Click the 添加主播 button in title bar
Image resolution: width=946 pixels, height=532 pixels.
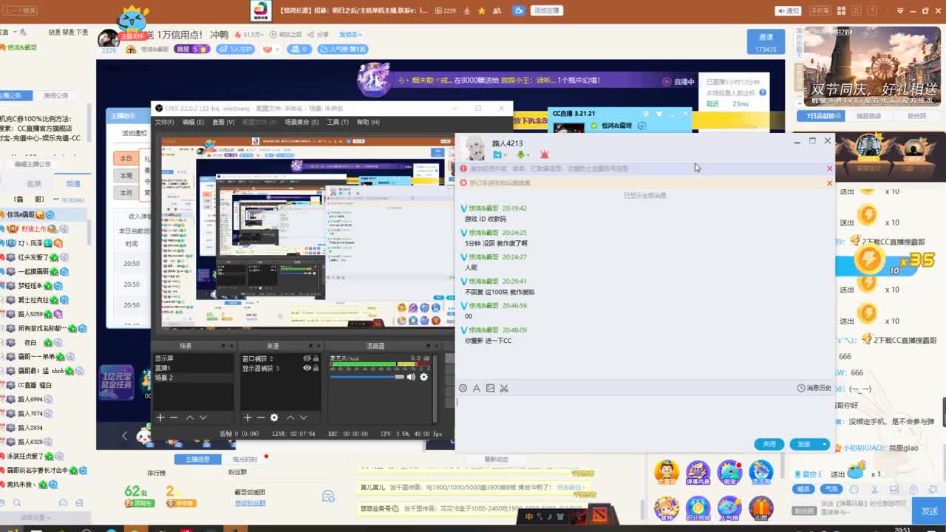pos(547,10)
